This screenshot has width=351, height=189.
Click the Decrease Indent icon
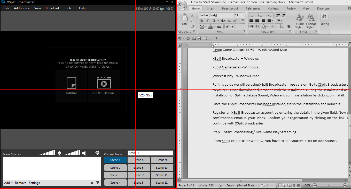(278, 15)
